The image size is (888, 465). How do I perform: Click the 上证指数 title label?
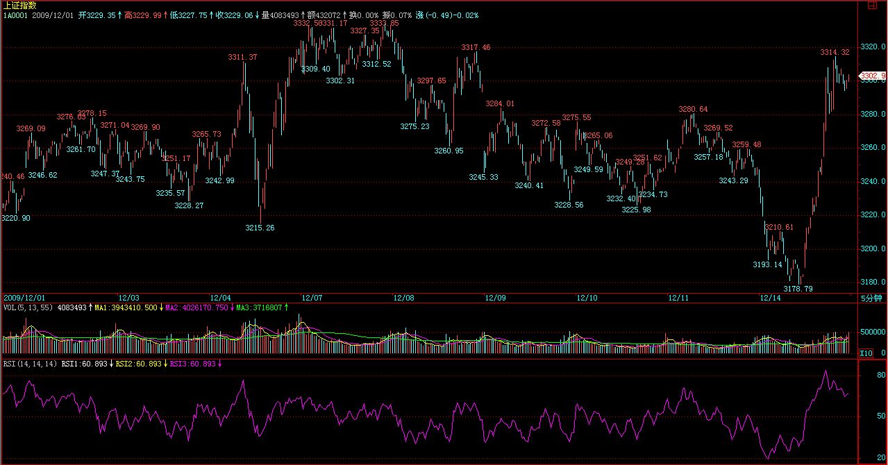click(19, 5)
